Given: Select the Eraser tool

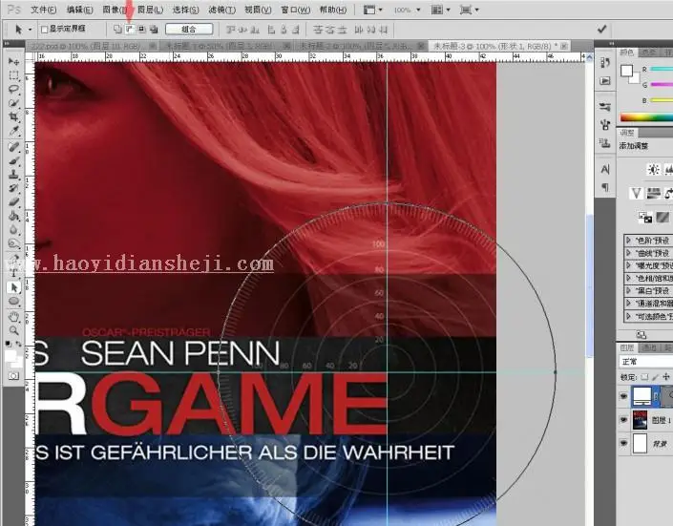Looking at the screenshot, I should (13, 202).
